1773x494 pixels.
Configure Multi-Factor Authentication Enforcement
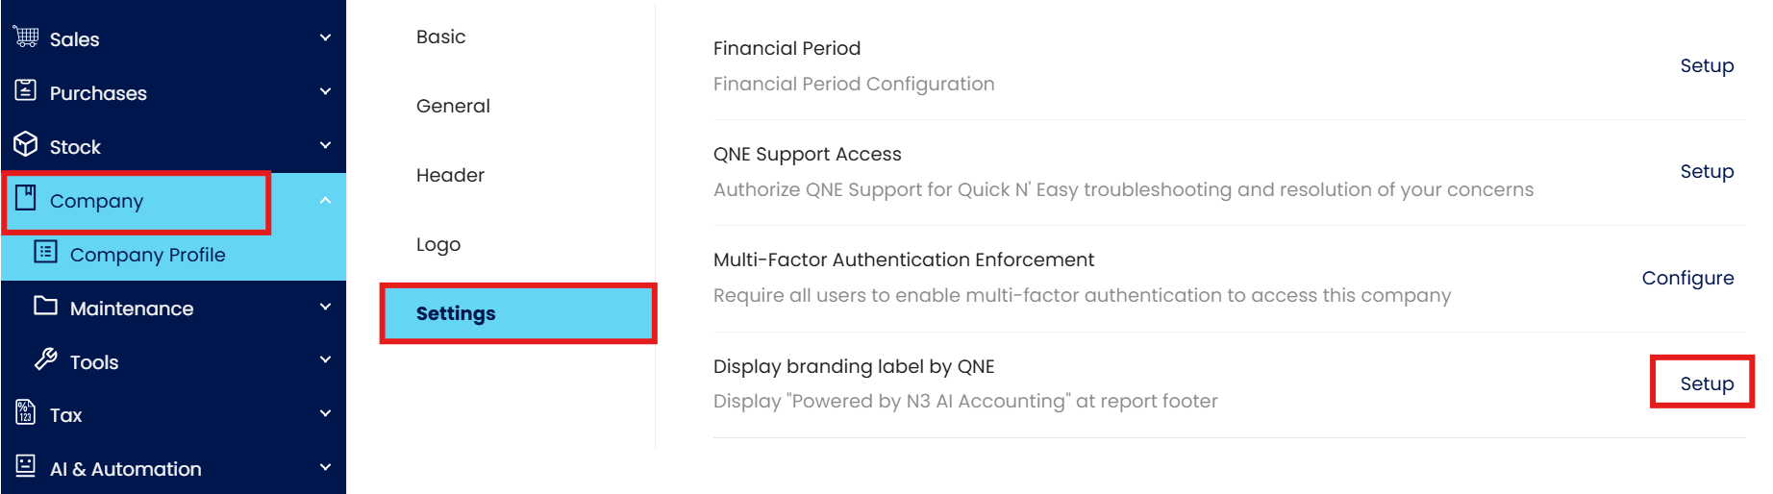(x=1687, y=278)
